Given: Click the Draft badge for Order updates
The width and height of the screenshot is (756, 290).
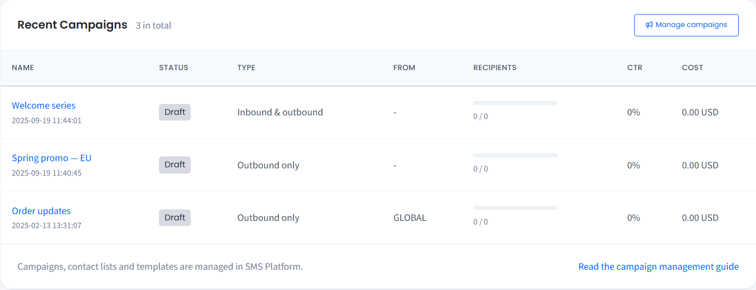Looking at the screenshot, I should (175, 218).
